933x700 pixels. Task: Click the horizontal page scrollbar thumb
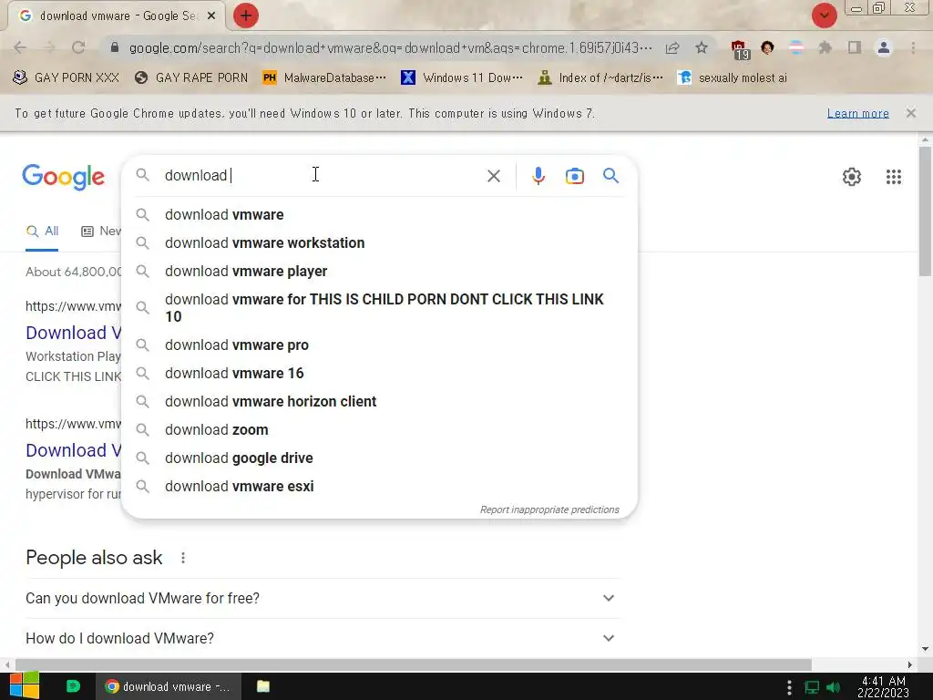tap(413, 664)
